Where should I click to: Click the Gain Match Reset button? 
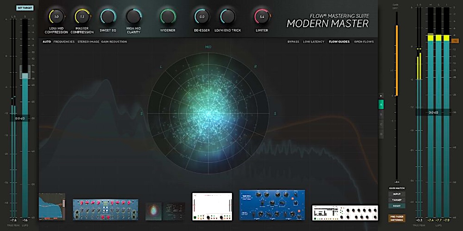pos(397,206)
